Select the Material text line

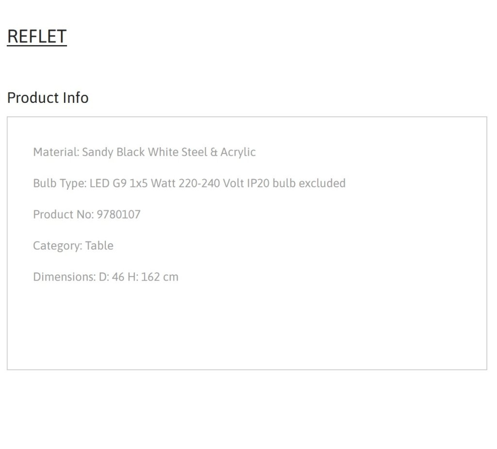(x=144, y=152)
